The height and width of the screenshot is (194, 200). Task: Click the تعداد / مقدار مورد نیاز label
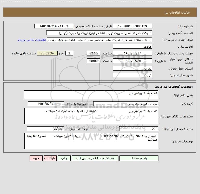178,129
